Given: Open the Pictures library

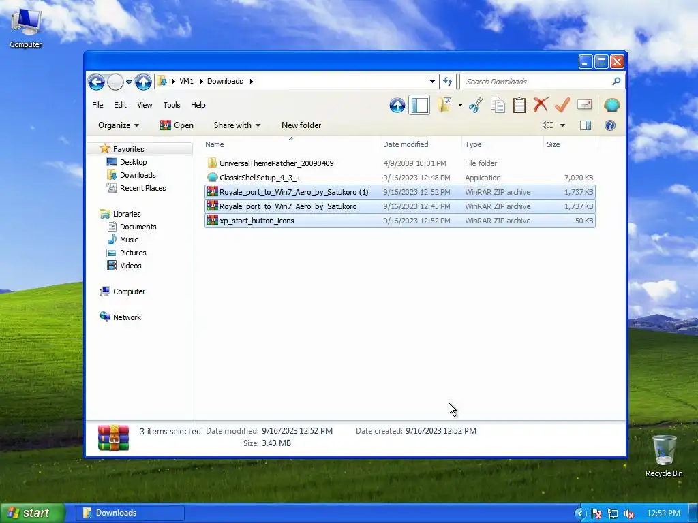Looking at the screenshot, I should click(x=133, y=252).
